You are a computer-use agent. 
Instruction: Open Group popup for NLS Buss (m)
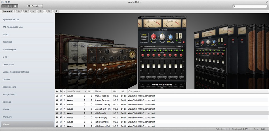point(92,117)
